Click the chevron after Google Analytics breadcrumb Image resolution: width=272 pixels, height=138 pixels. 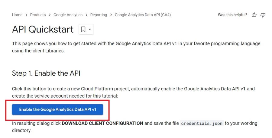(x=86, y=15)
